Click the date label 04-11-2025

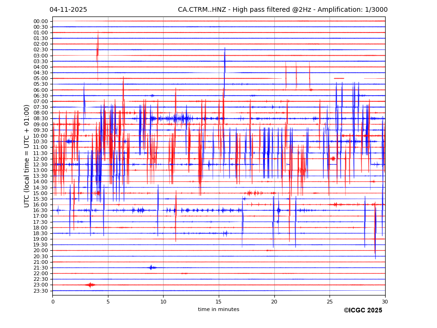(68, 10)
